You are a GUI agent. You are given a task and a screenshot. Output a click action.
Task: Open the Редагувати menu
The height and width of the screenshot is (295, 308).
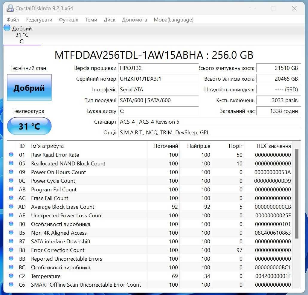[39, 20]
